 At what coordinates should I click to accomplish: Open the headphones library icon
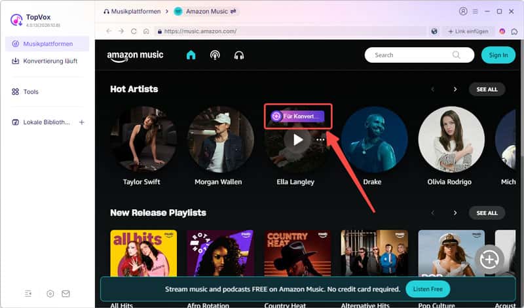[x=239, y=55]
